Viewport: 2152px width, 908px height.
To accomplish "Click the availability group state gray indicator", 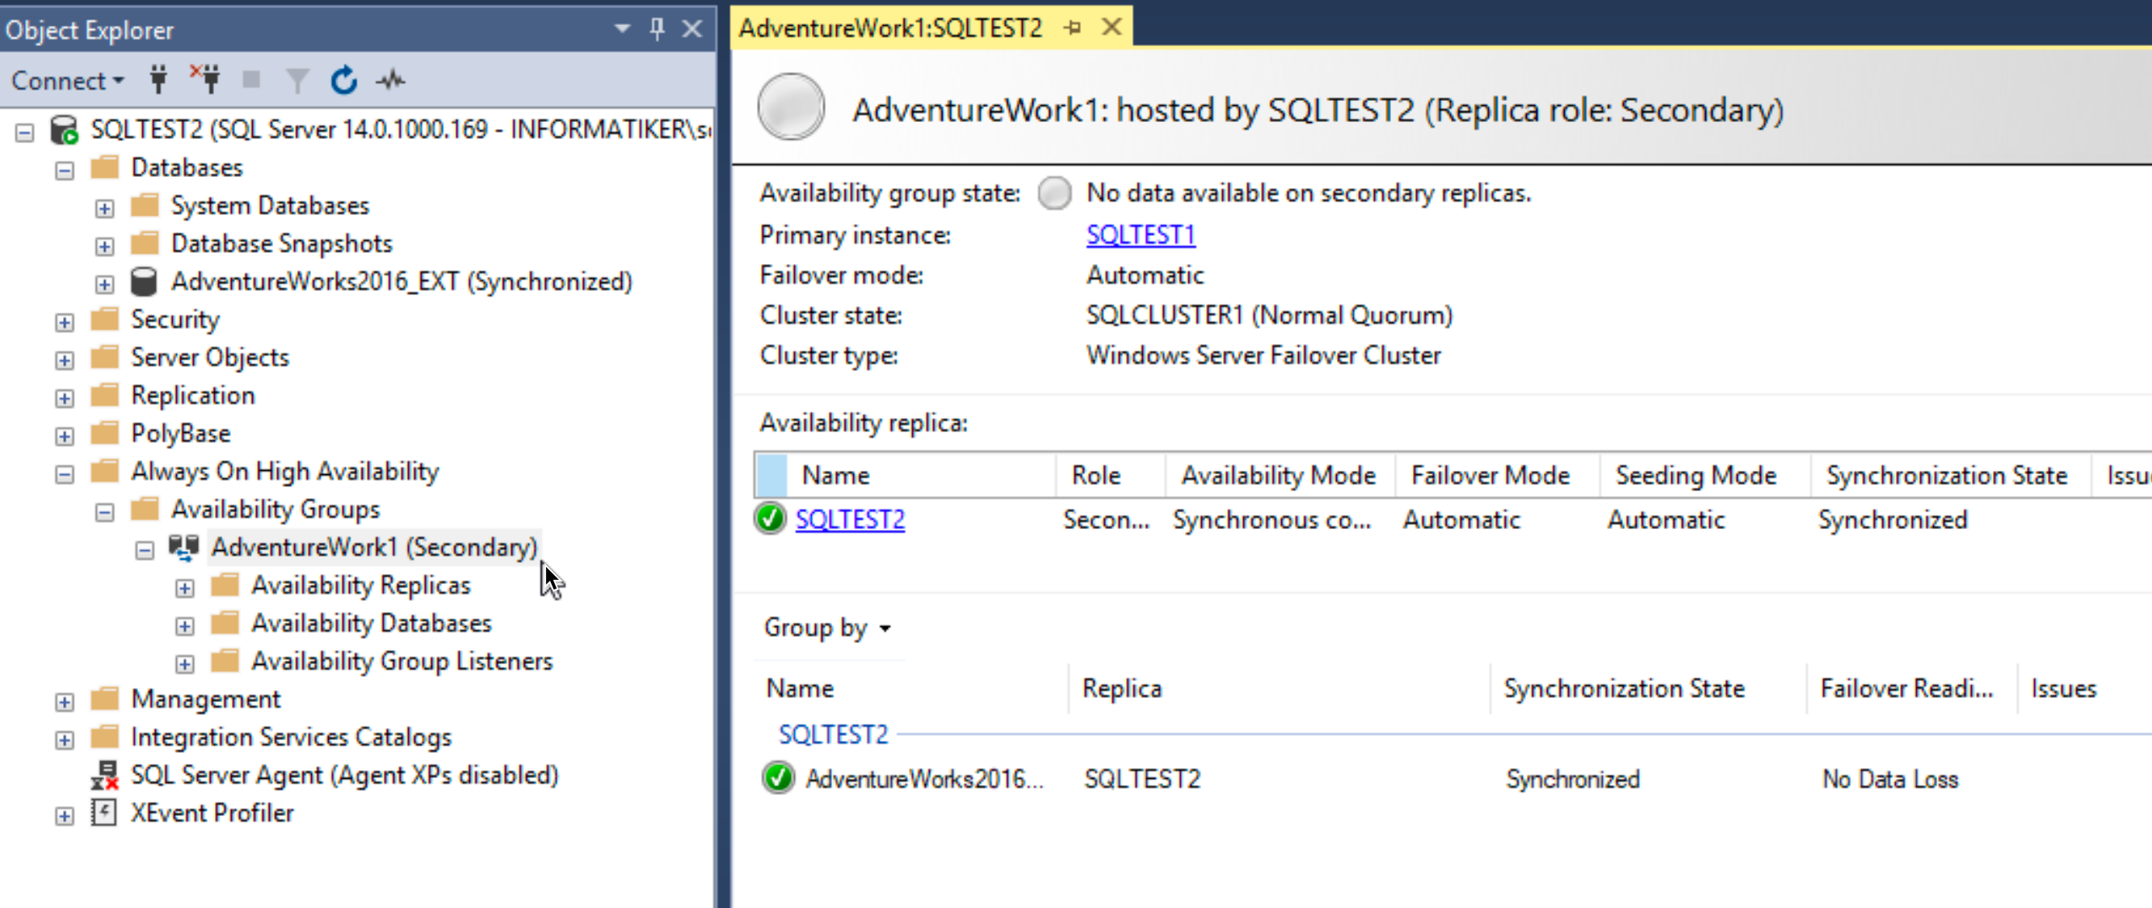I will click(1054, 193).
